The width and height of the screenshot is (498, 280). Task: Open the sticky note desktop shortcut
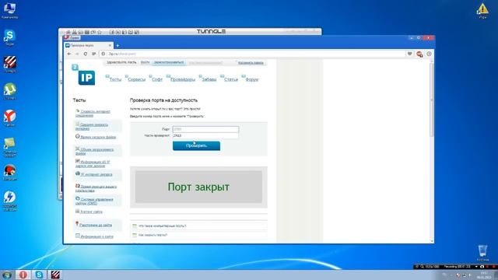click(9, 147)
